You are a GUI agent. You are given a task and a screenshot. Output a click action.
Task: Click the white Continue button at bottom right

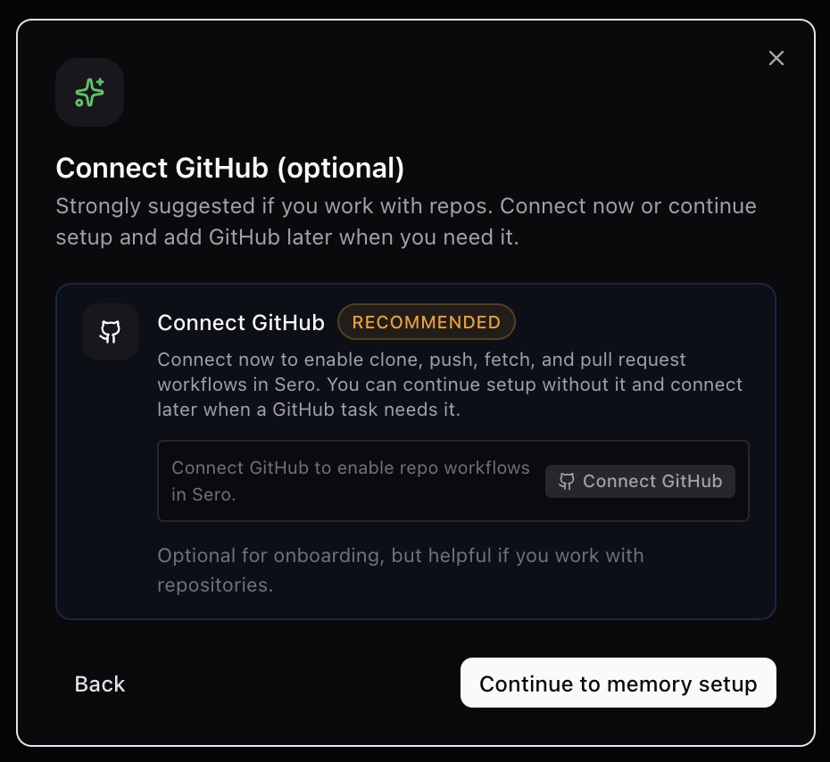(x=618, y=683)
